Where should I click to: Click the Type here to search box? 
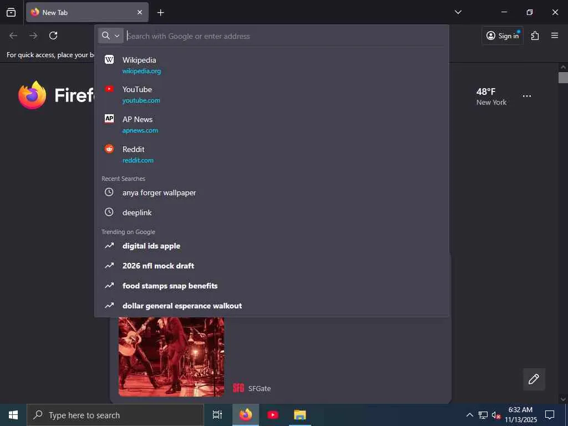coord(115,415)
